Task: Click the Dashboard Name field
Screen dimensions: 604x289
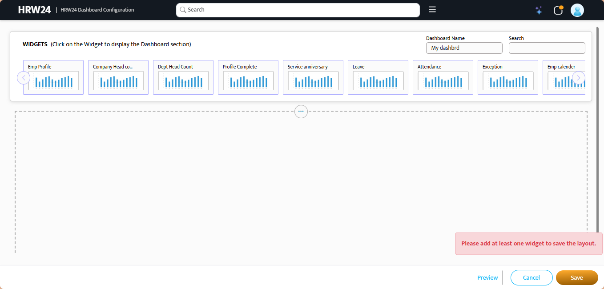Action: tap(464, 48)
